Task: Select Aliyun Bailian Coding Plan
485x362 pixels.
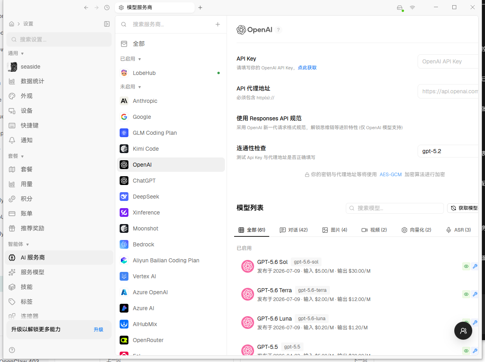Action: pos(171,260)
